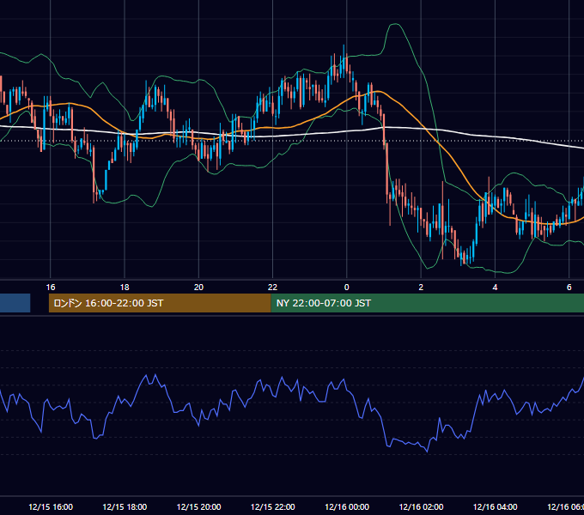Click the 22 hour label on price chart axis
This screenshot has width=584, height=515.
[x=272, y=288]
